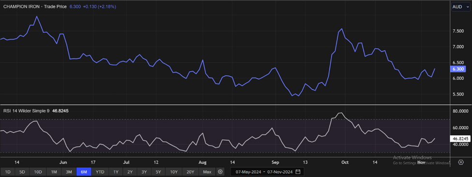The width and height of the screenshot is (472, 177).
Task: Open the time range settings gear
Action: [220, 172]
